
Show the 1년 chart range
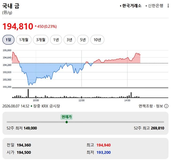pos(56,40)
